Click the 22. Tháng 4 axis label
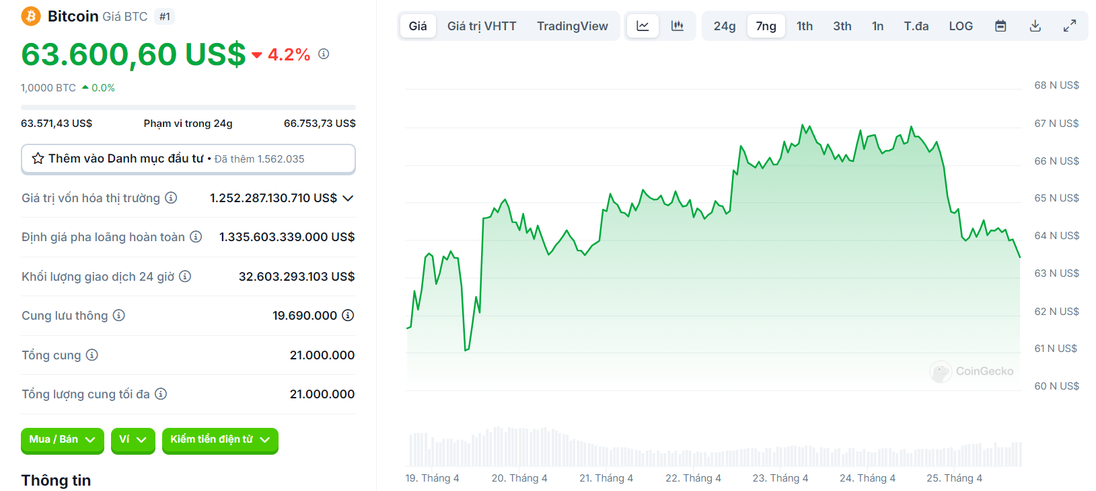 point(693,478)
